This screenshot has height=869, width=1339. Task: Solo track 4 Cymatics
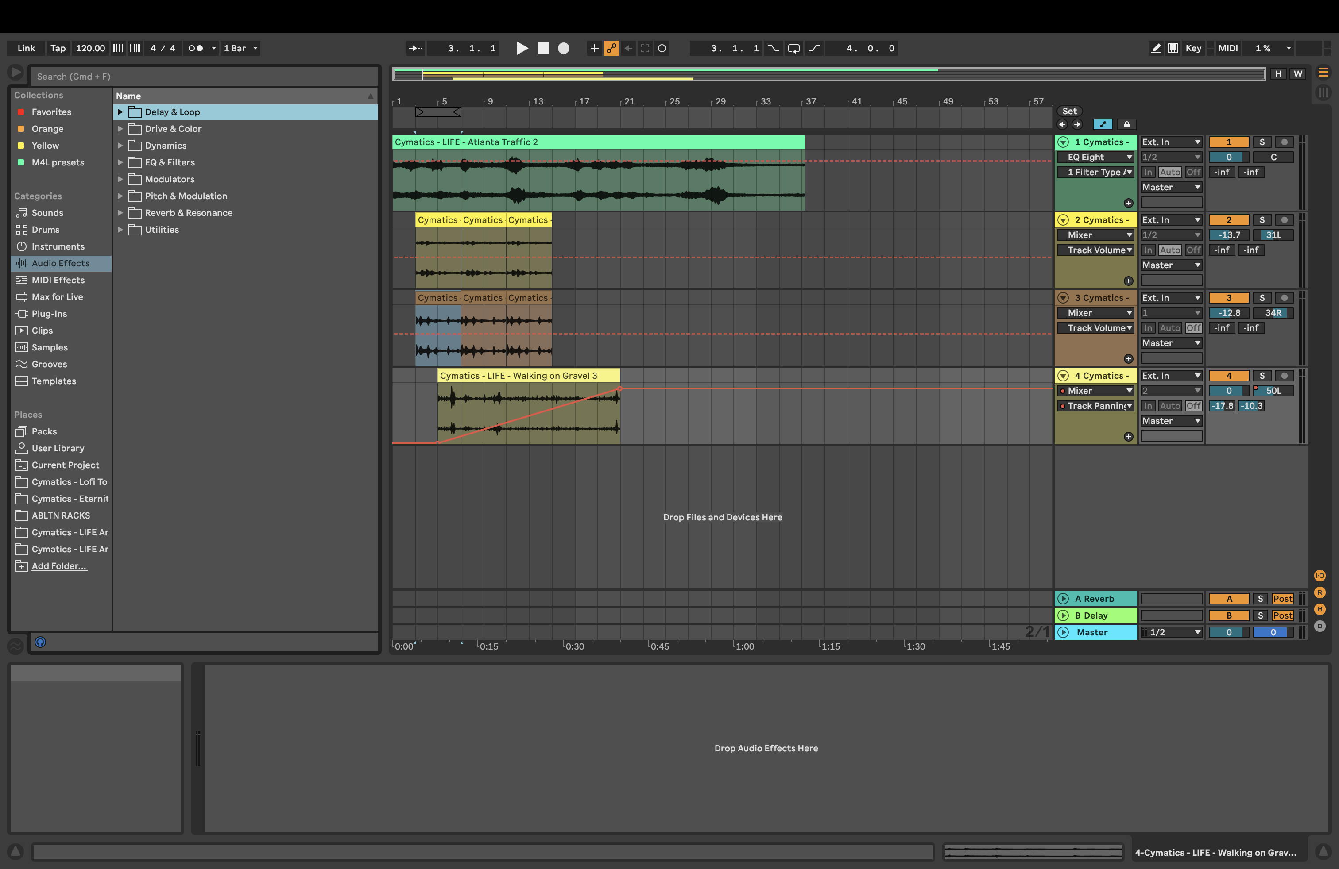pyautogui.click(x=1262, y=376)
